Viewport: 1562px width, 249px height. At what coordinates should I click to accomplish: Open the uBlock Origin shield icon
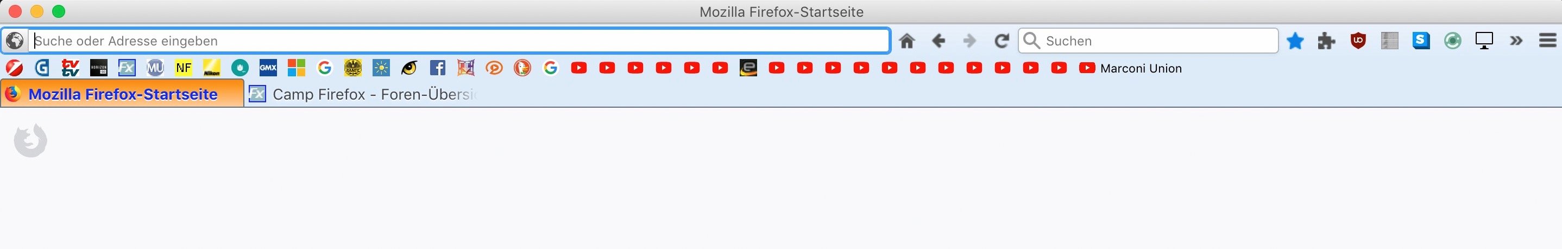[1358, 41]
